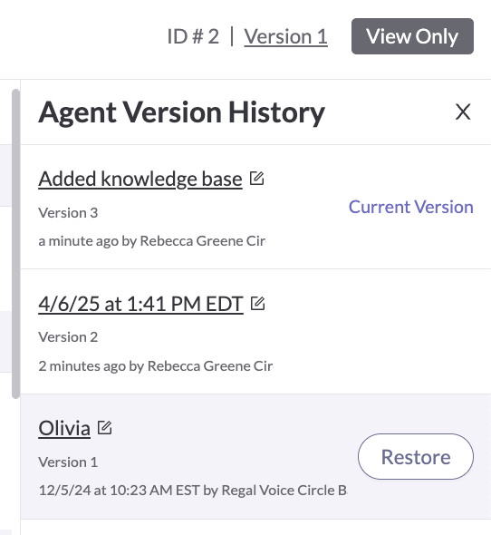
Task: Open the Version 1 link in header
Action: (x=285, y=36)
